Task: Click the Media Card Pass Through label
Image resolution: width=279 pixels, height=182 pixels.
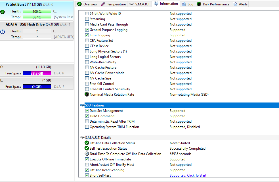Action: [x=109, y=24]
